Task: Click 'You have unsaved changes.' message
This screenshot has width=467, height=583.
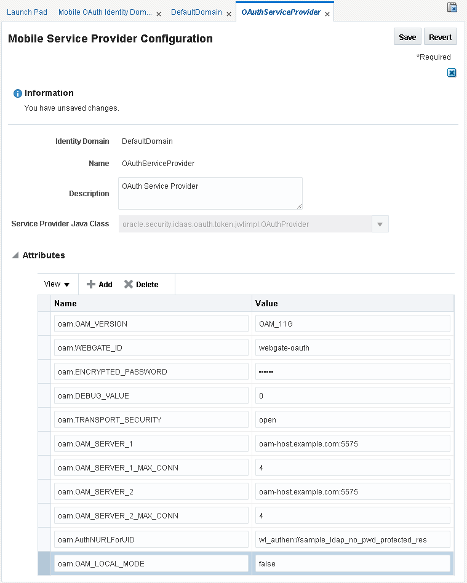Action: pyautogui.click(x=72, y=108)
